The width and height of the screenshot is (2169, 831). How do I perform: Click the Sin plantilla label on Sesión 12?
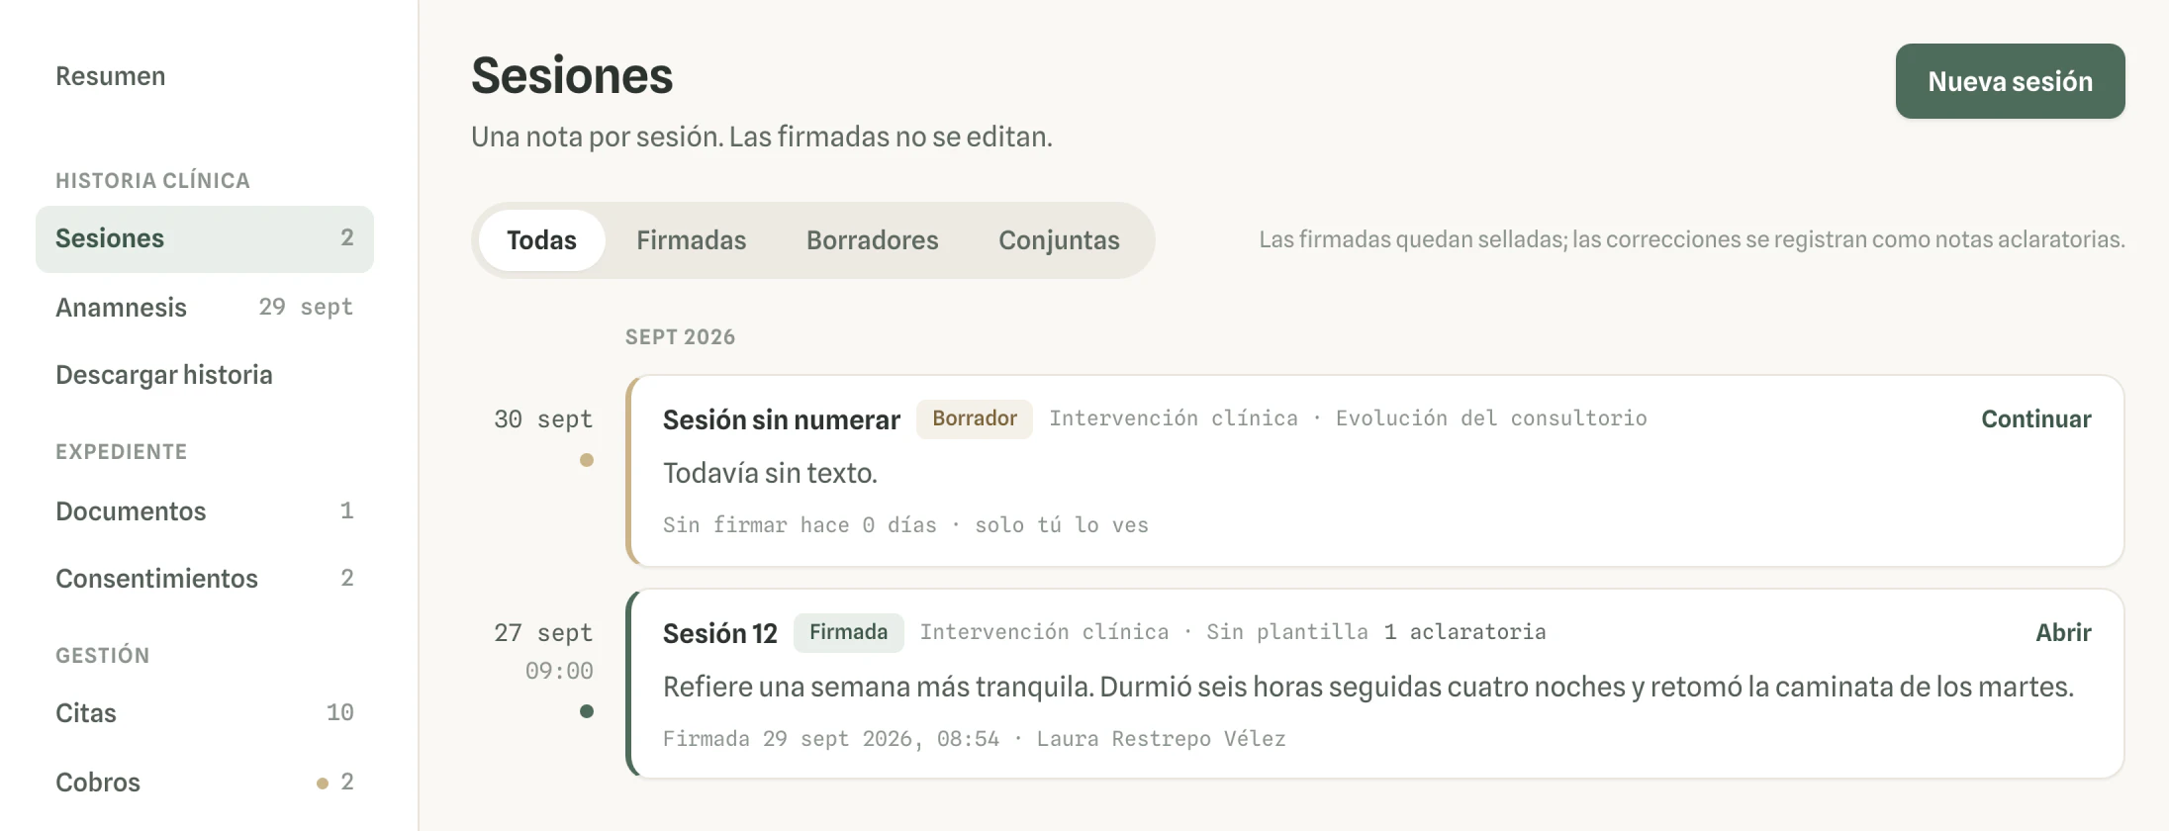tap(1286, 632)
